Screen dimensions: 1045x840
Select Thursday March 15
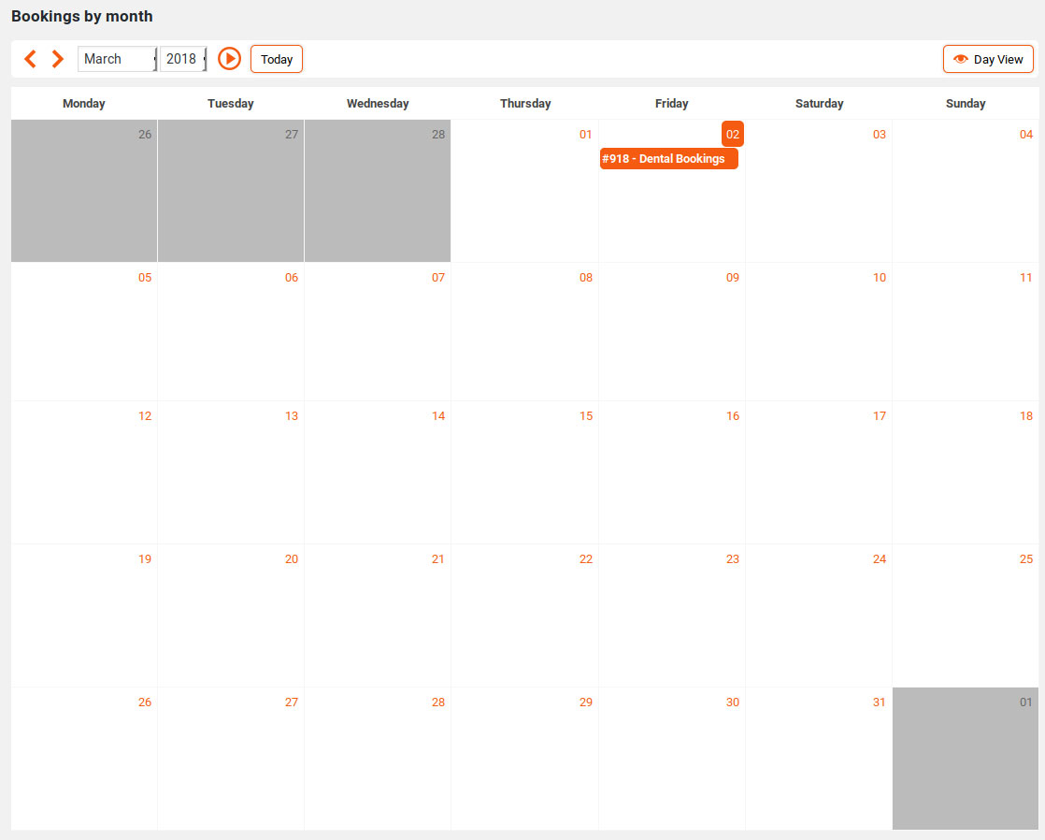(x=524, y=472)
